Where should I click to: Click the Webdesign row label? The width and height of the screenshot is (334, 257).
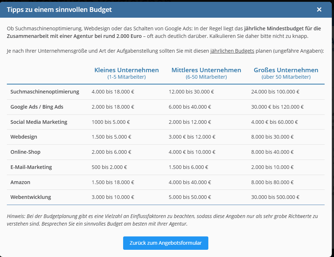coord(23,137)
